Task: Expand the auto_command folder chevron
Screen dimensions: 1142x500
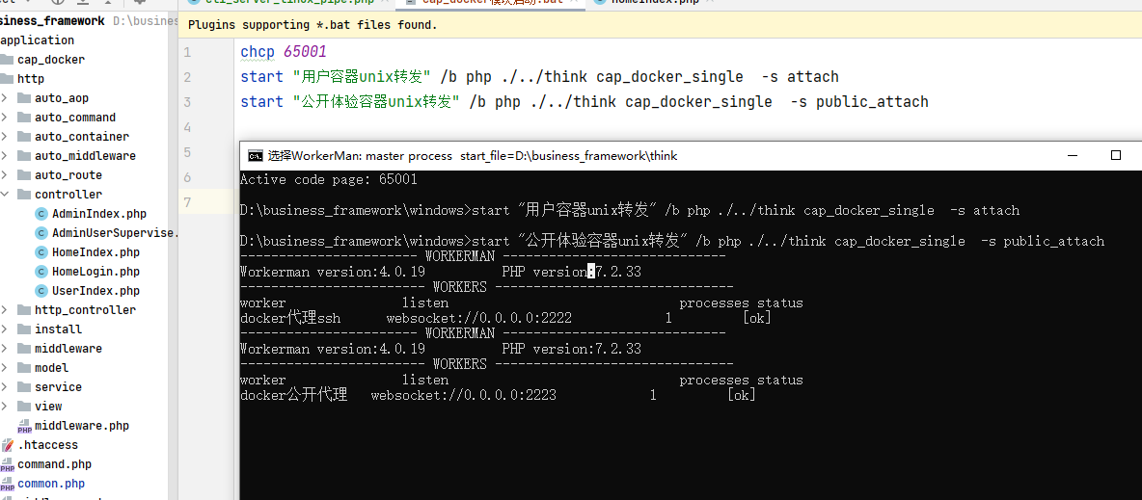Action: coord(5,118)
